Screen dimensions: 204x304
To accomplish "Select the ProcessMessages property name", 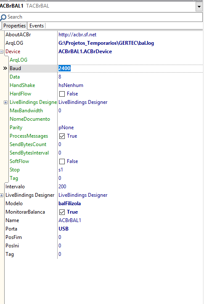I will pyautogui.click(x=29, y=136).
